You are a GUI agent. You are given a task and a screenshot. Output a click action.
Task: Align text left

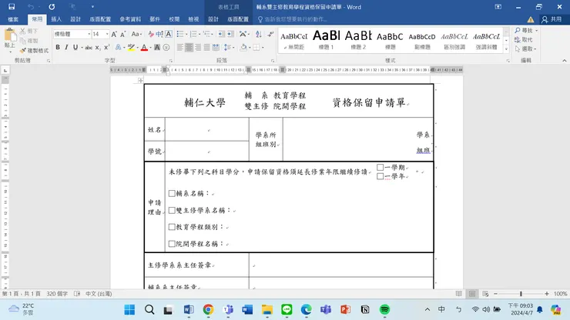coord(180,47)
